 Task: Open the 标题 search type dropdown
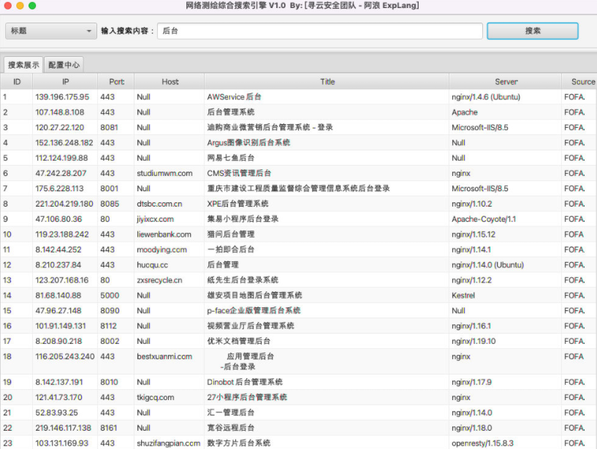[x=50, y=31]
